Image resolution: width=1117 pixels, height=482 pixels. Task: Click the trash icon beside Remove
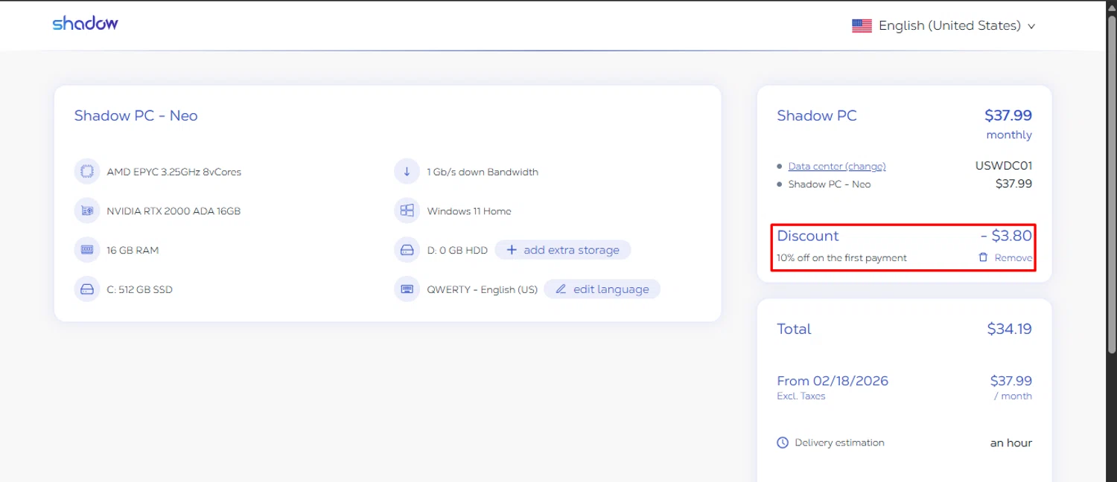tap(983, 257)
